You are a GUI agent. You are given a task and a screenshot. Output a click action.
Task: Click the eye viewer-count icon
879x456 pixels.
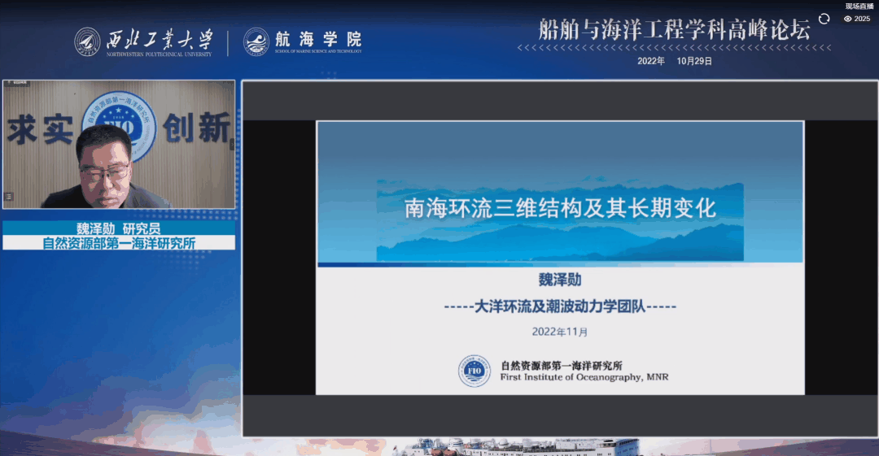click(847, 19)
